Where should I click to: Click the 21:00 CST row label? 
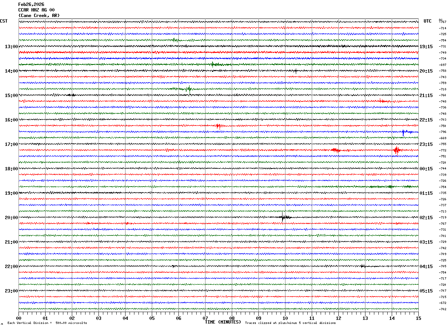point(11,242)
